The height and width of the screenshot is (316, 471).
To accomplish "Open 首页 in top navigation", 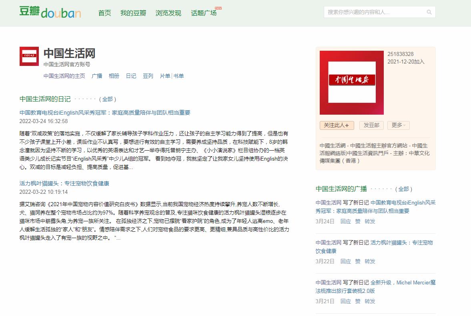I will [104, 13].
